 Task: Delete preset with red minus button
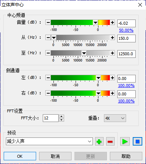click(110, 142)
